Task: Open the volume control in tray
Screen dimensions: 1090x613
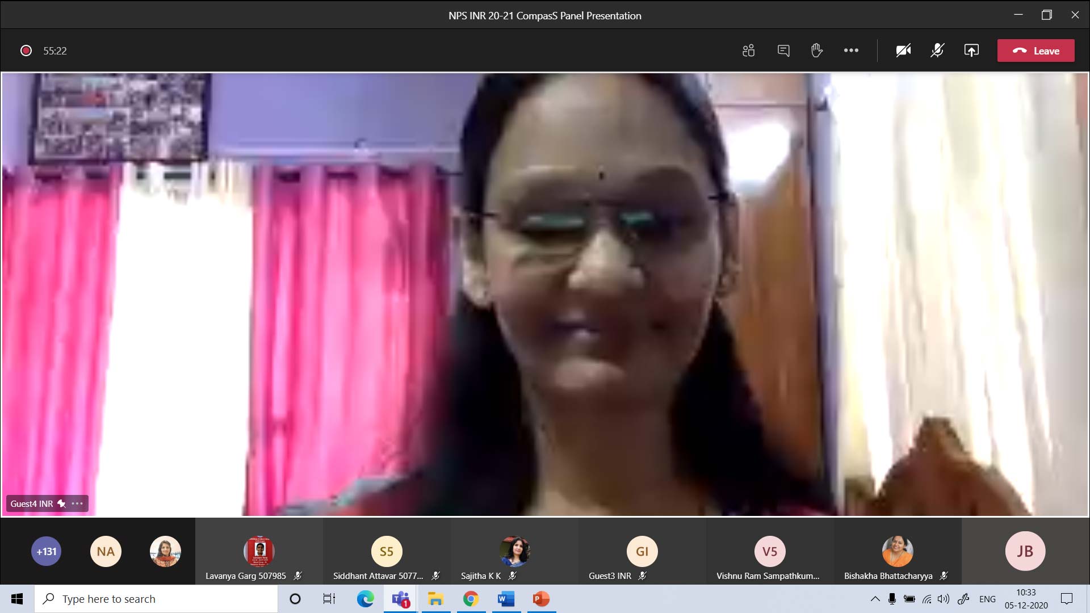Action: [x=944, y=599]
